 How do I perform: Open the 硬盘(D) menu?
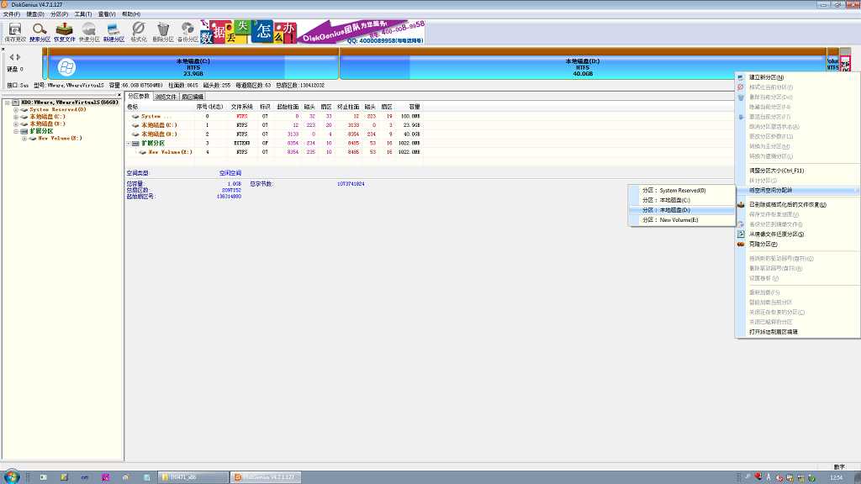point(35,13)
